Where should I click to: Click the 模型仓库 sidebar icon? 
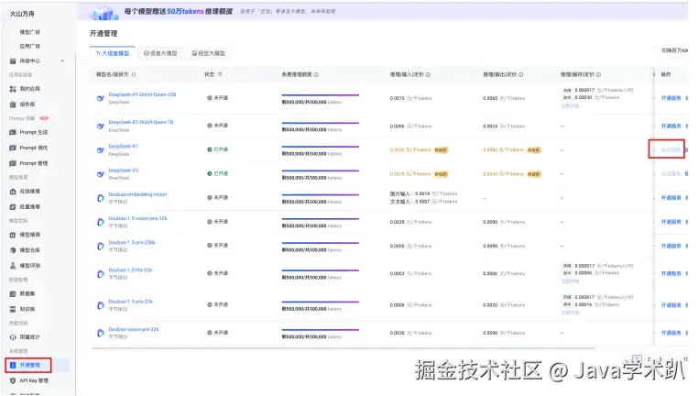[13, 250]
